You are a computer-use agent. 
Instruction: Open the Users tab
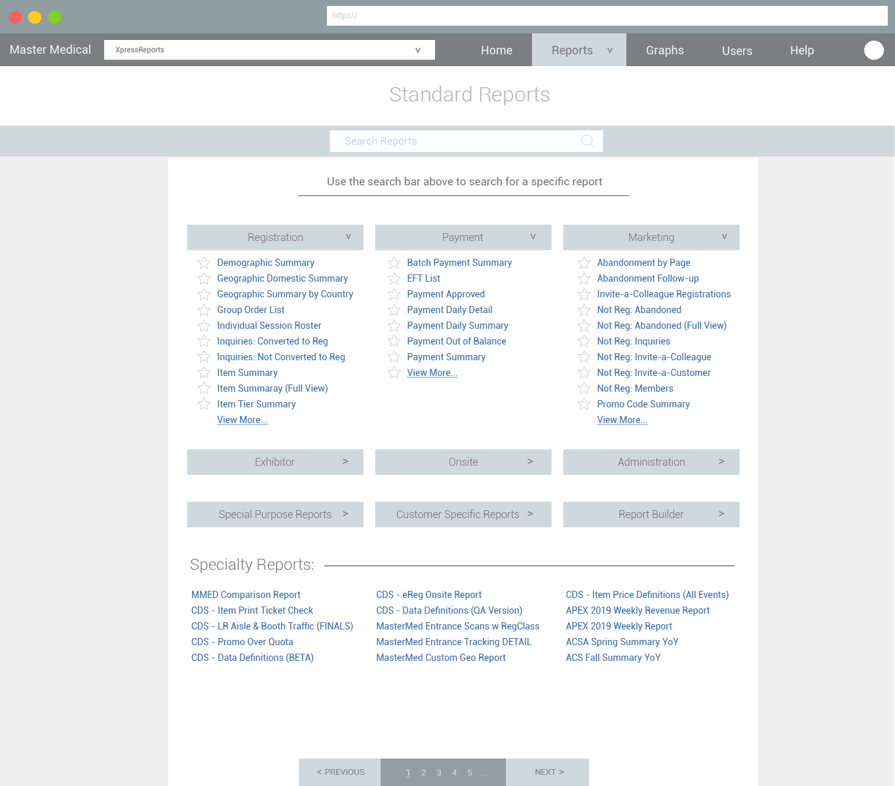click(737, 50)
